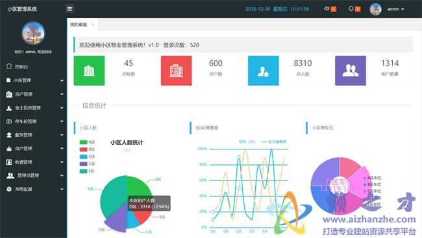422x238 pixels.
Task: Close the 我的桌面 tab
Action: [93, 25]
